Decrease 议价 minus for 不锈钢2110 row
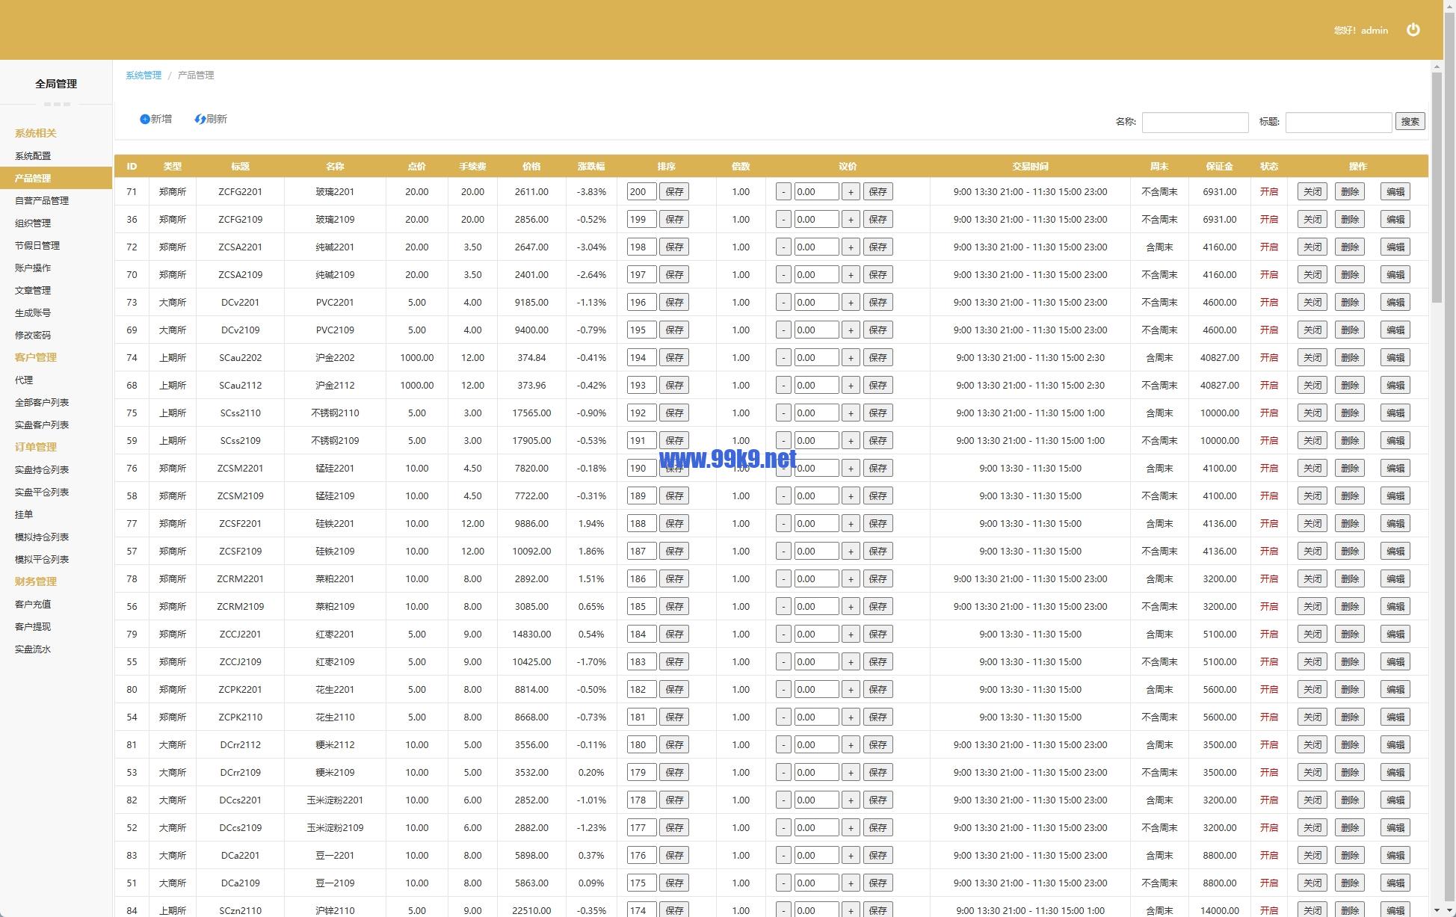This screenshot has width=1456, height=917. pos(783,413)
